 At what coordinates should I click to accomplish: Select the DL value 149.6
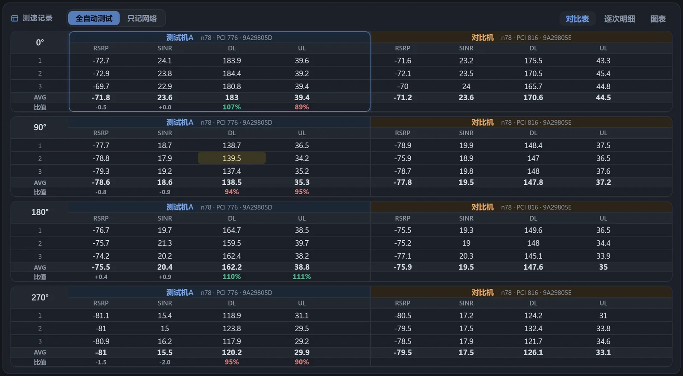533,230
